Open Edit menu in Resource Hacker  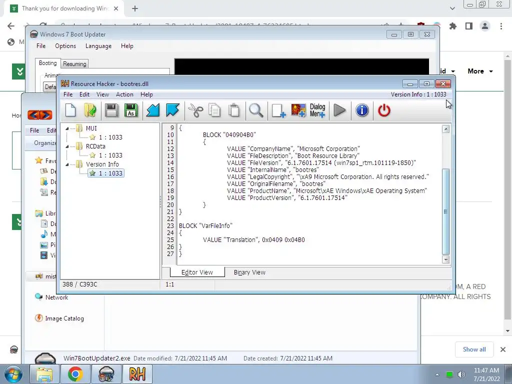coord(84,94)
